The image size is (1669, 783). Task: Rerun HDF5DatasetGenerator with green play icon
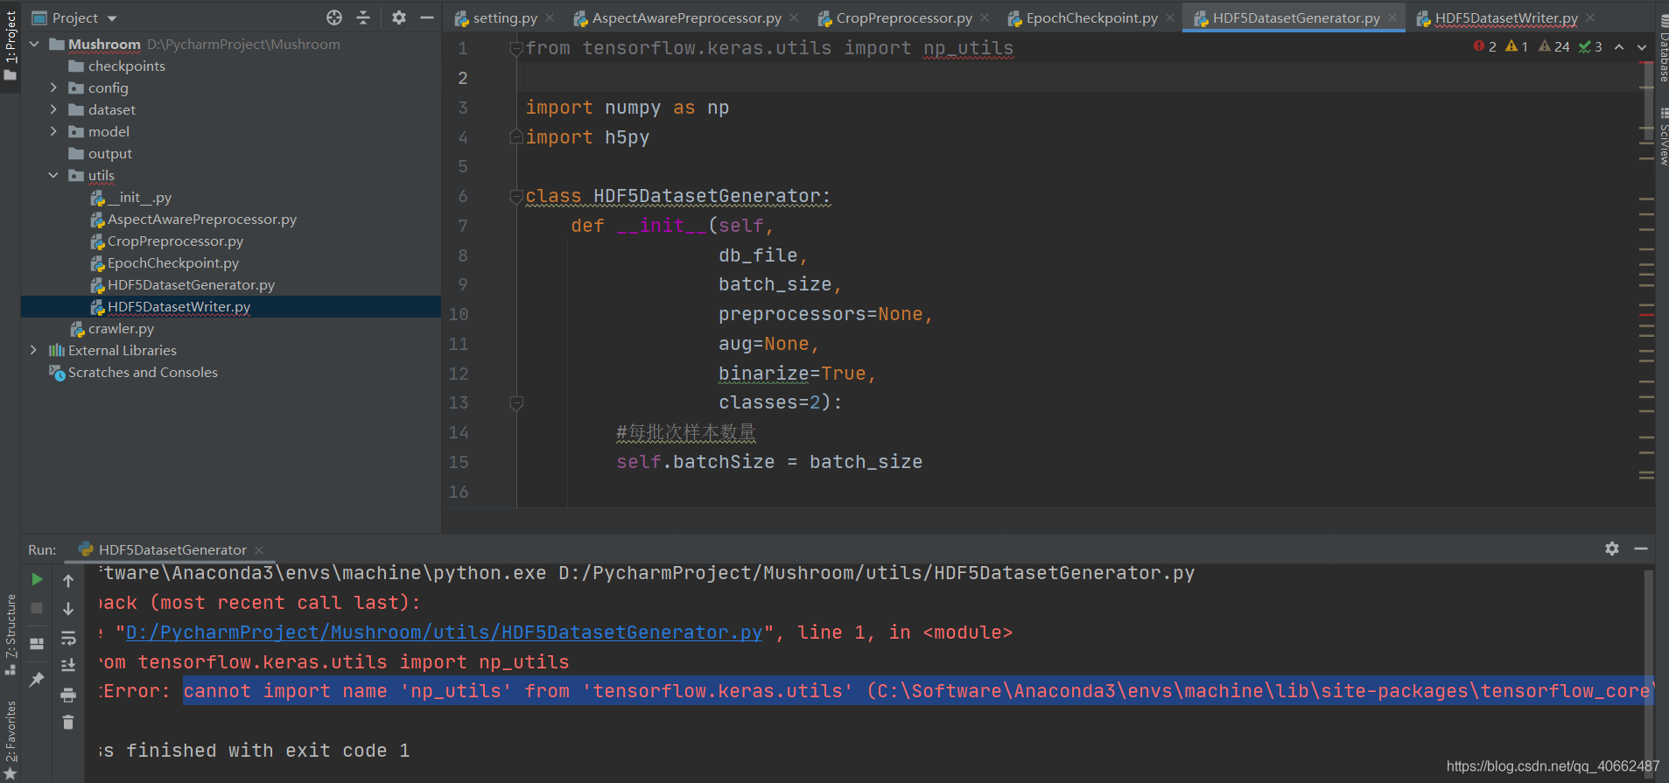coord(37,579)
